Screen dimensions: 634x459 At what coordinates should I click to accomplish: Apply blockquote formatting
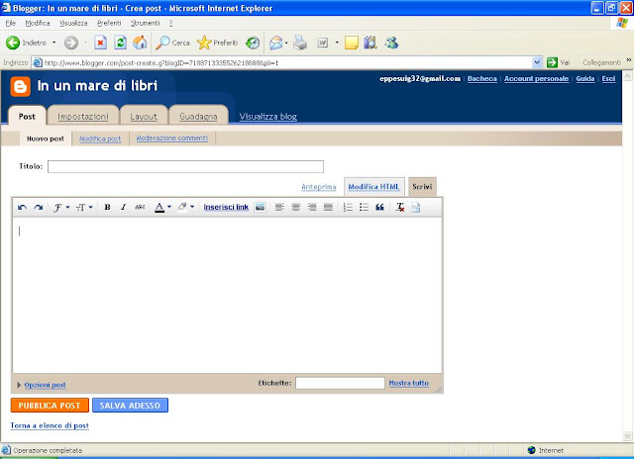379,207
